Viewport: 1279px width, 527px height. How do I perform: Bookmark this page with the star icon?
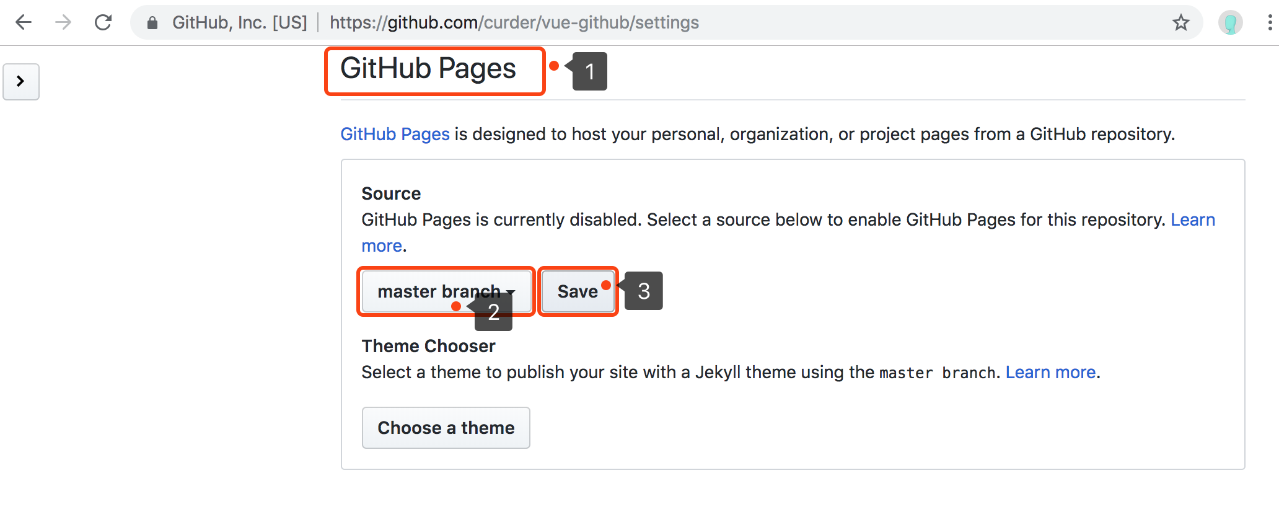(x=1181, y=23)
